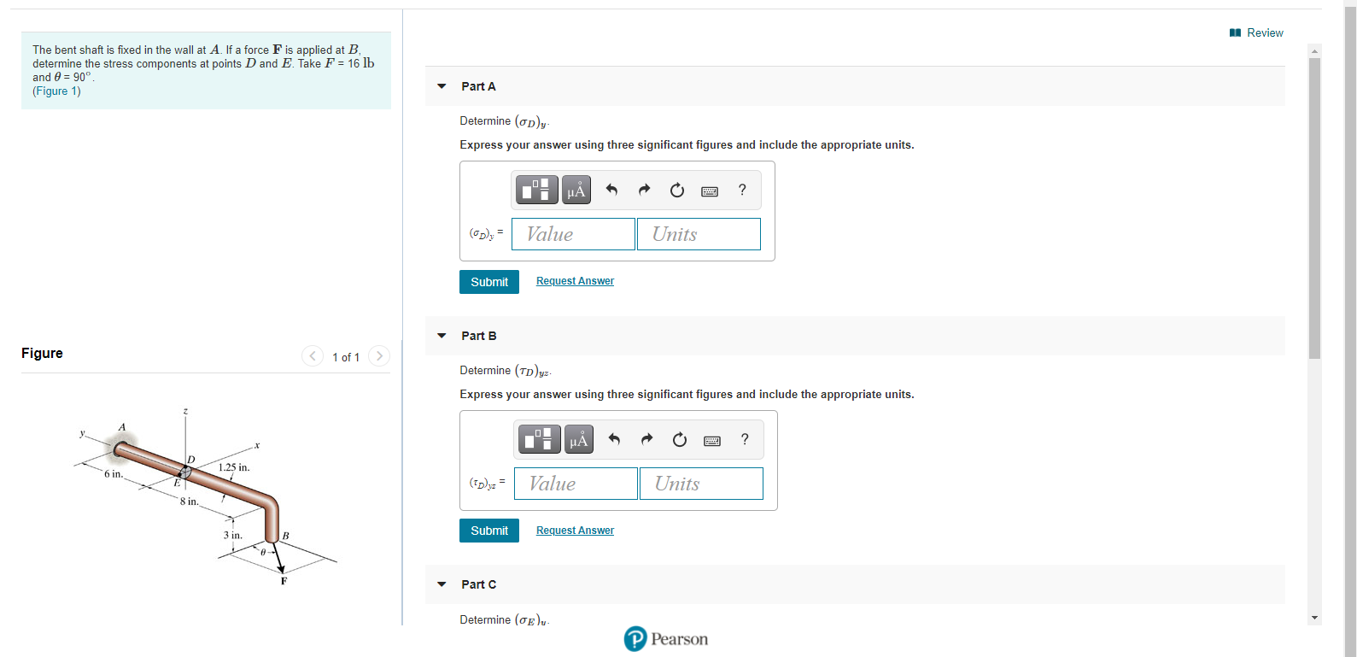The image size is (1357, 657).
Task: Focus Part A Value input field
Action: point(573,234)
